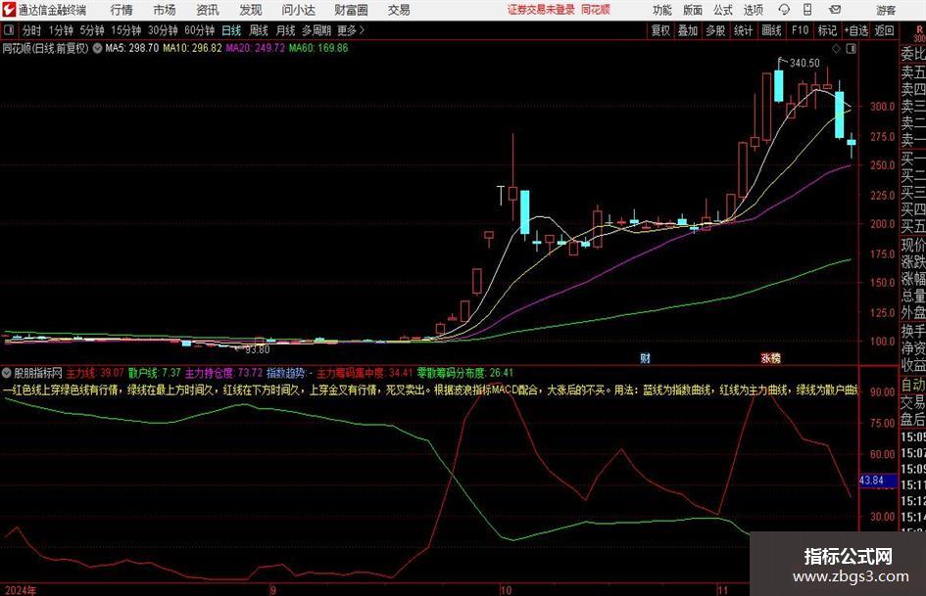This screenshot has width=926, height=596.
Task: Click the 同花顺 stock name in title bar
Action: pos(596,10)
